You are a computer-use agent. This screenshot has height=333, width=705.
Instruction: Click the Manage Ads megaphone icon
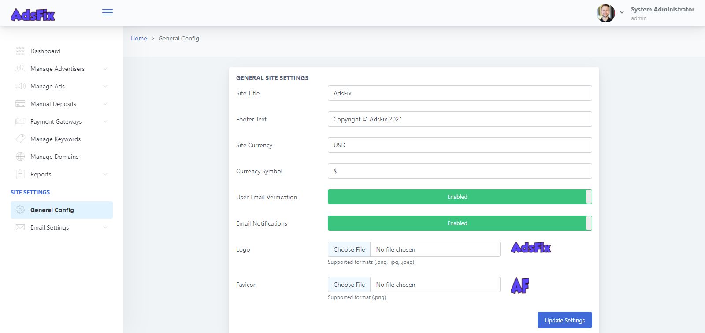tap(20, 86)
